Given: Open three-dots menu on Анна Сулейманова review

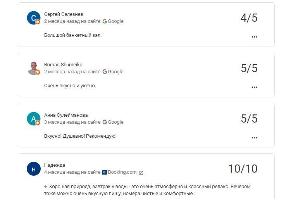Looking at the screenshot, I should coord(255,137).
